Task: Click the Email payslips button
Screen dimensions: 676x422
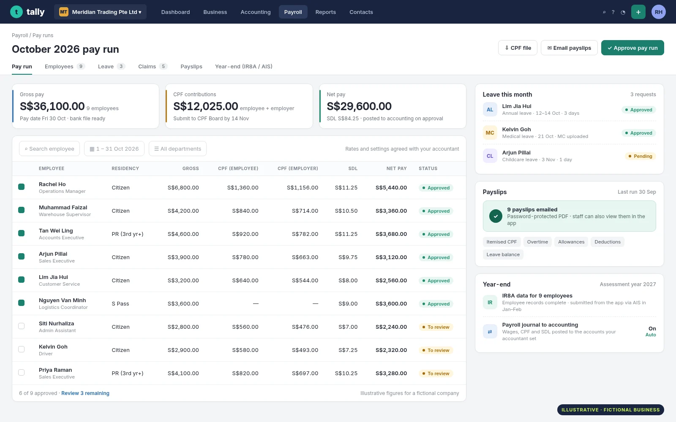Action: (569, 48)
